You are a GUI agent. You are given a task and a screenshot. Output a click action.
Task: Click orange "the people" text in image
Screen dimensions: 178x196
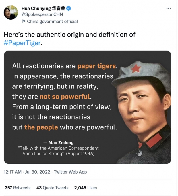tap(41, 127)
